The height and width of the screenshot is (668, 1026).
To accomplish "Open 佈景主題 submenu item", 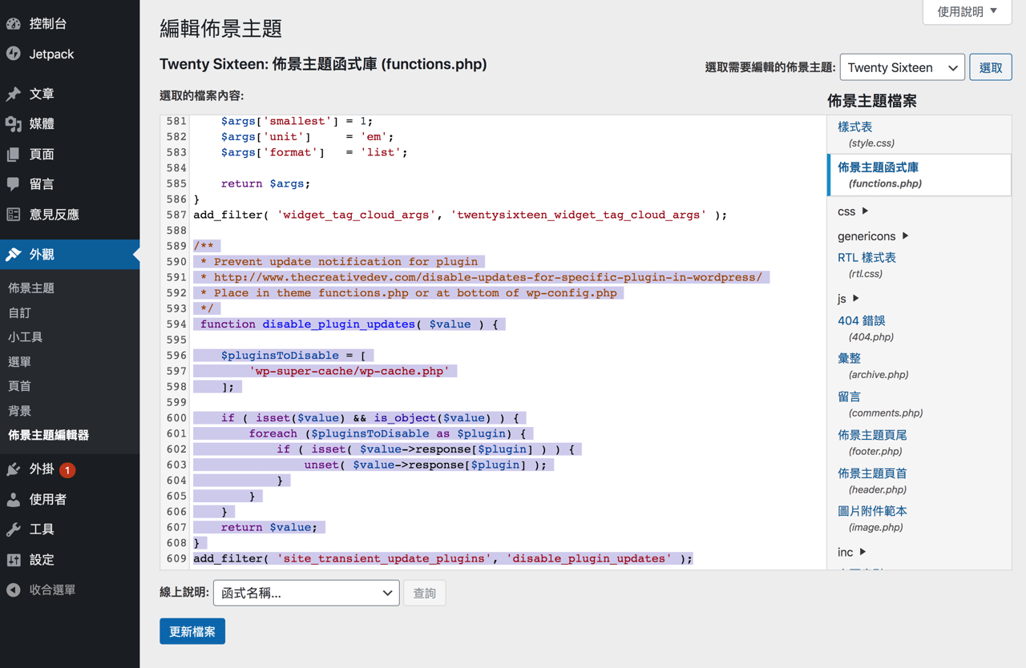I will 31,288.
